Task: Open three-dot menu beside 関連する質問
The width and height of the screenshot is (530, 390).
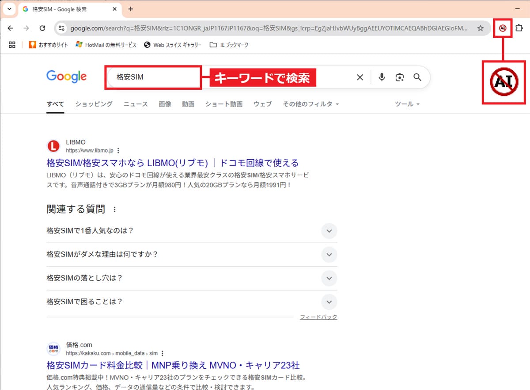Action: coord(115,210)
